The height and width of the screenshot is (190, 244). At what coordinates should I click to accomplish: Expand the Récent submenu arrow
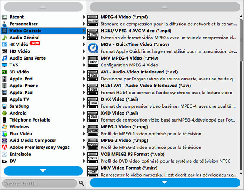pyautogui.click(x=84, y=17)
